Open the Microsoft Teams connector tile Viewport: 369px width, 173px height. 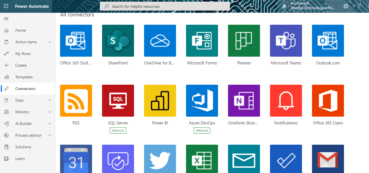pyautogui.click(x=286, y=41)
